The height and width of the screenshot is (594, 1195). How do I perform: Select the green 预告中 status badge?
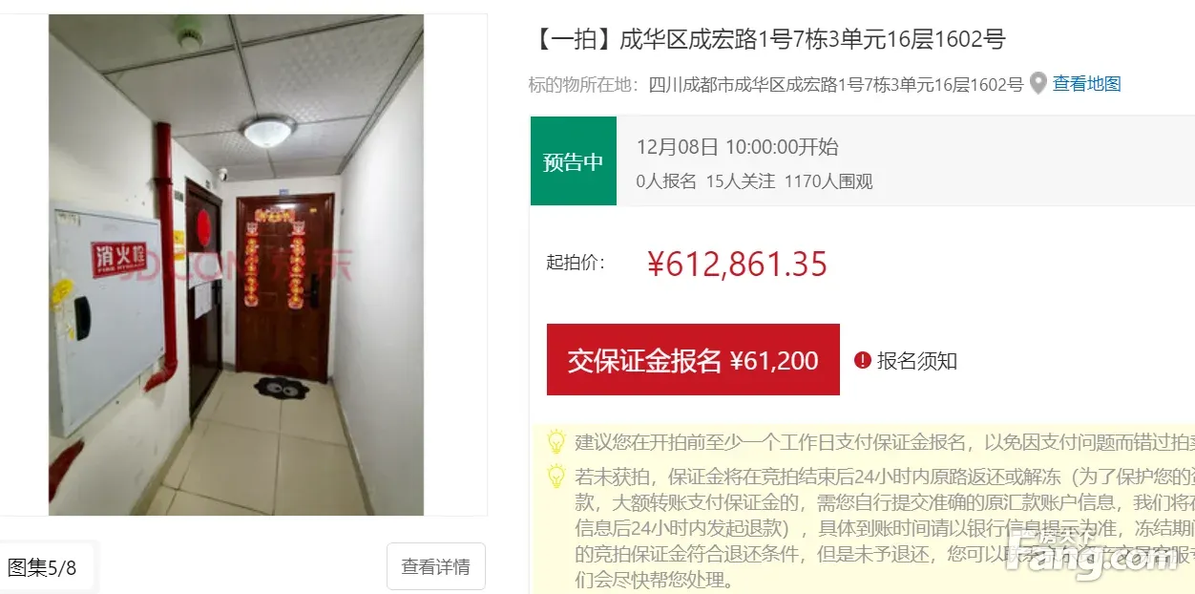point(574,161)
